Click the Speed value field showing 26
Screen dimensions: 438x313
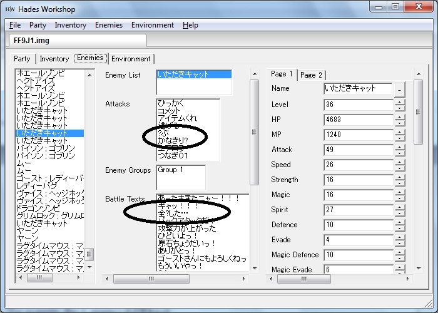(359, 165)
